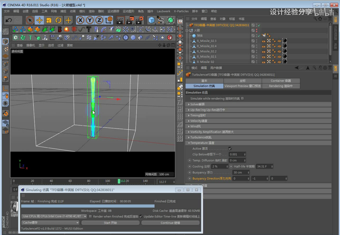
Task: Collapse the 火箭 tree node
Action: tap(187, 31)
